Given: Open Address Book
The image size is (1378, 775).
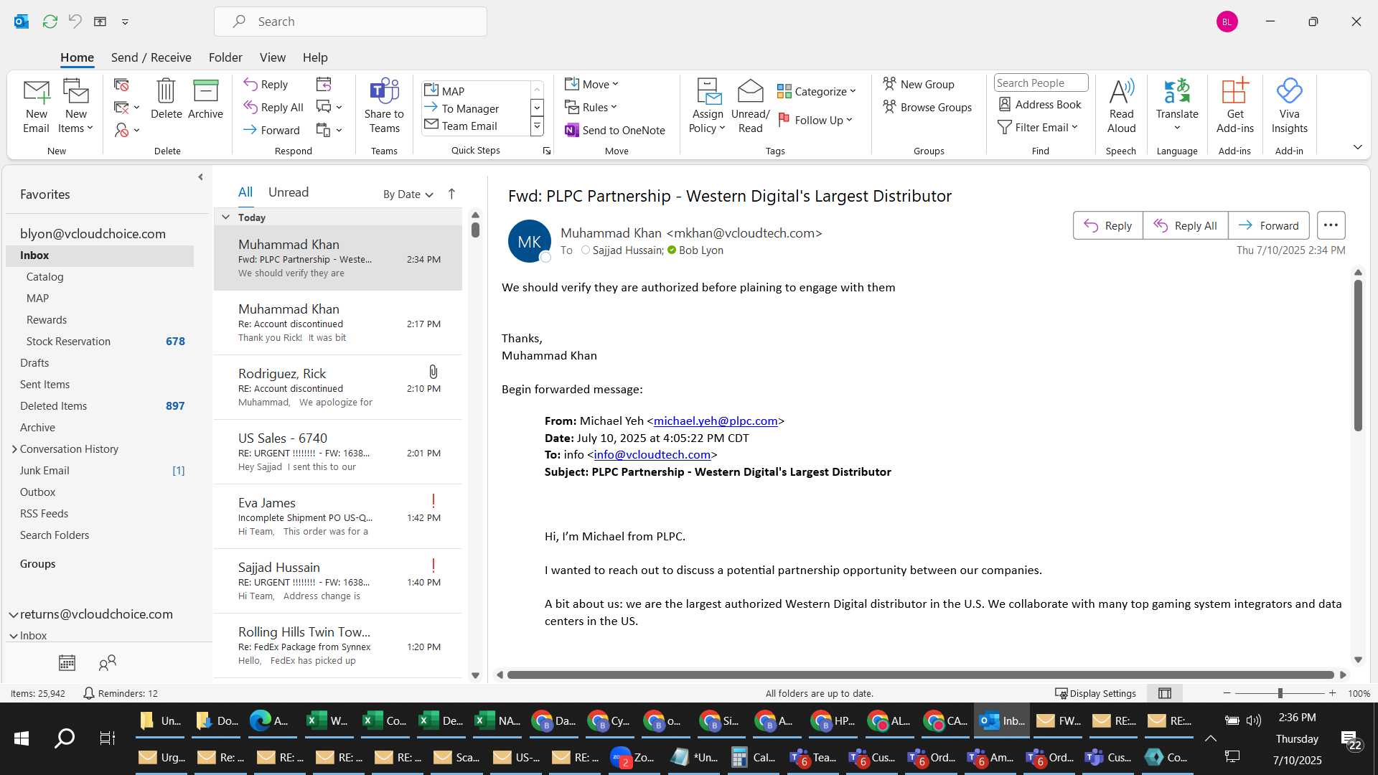Looking at the screenshot, I should 1040,105.
